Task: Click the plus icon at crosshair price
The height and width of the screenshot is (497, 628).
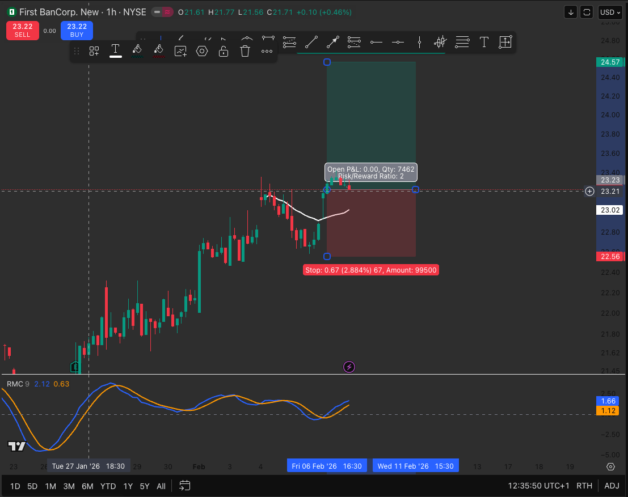Action: (x=589, y=192)
